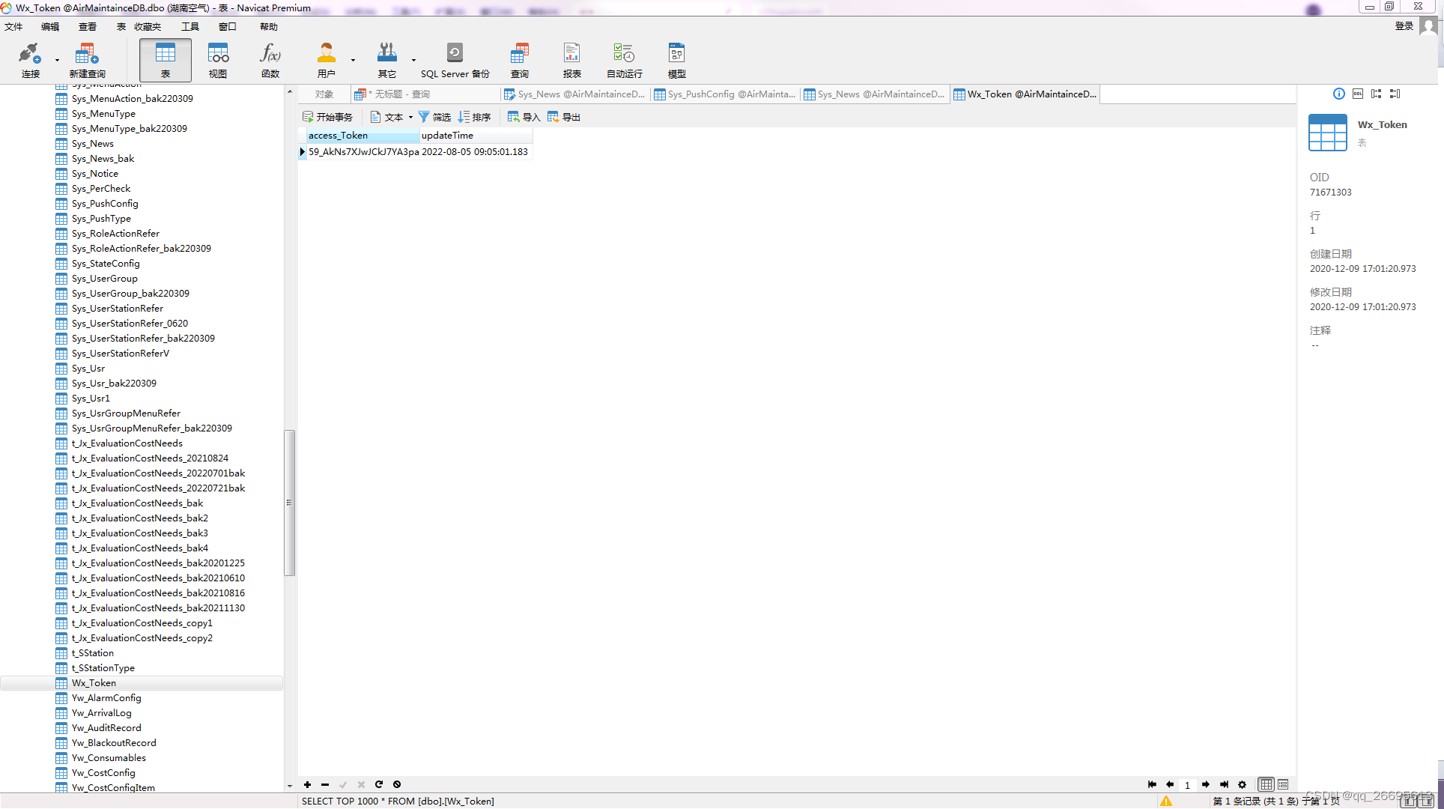
Task: Click 开始事务 begin transaction button
Action: click(327, 117)
